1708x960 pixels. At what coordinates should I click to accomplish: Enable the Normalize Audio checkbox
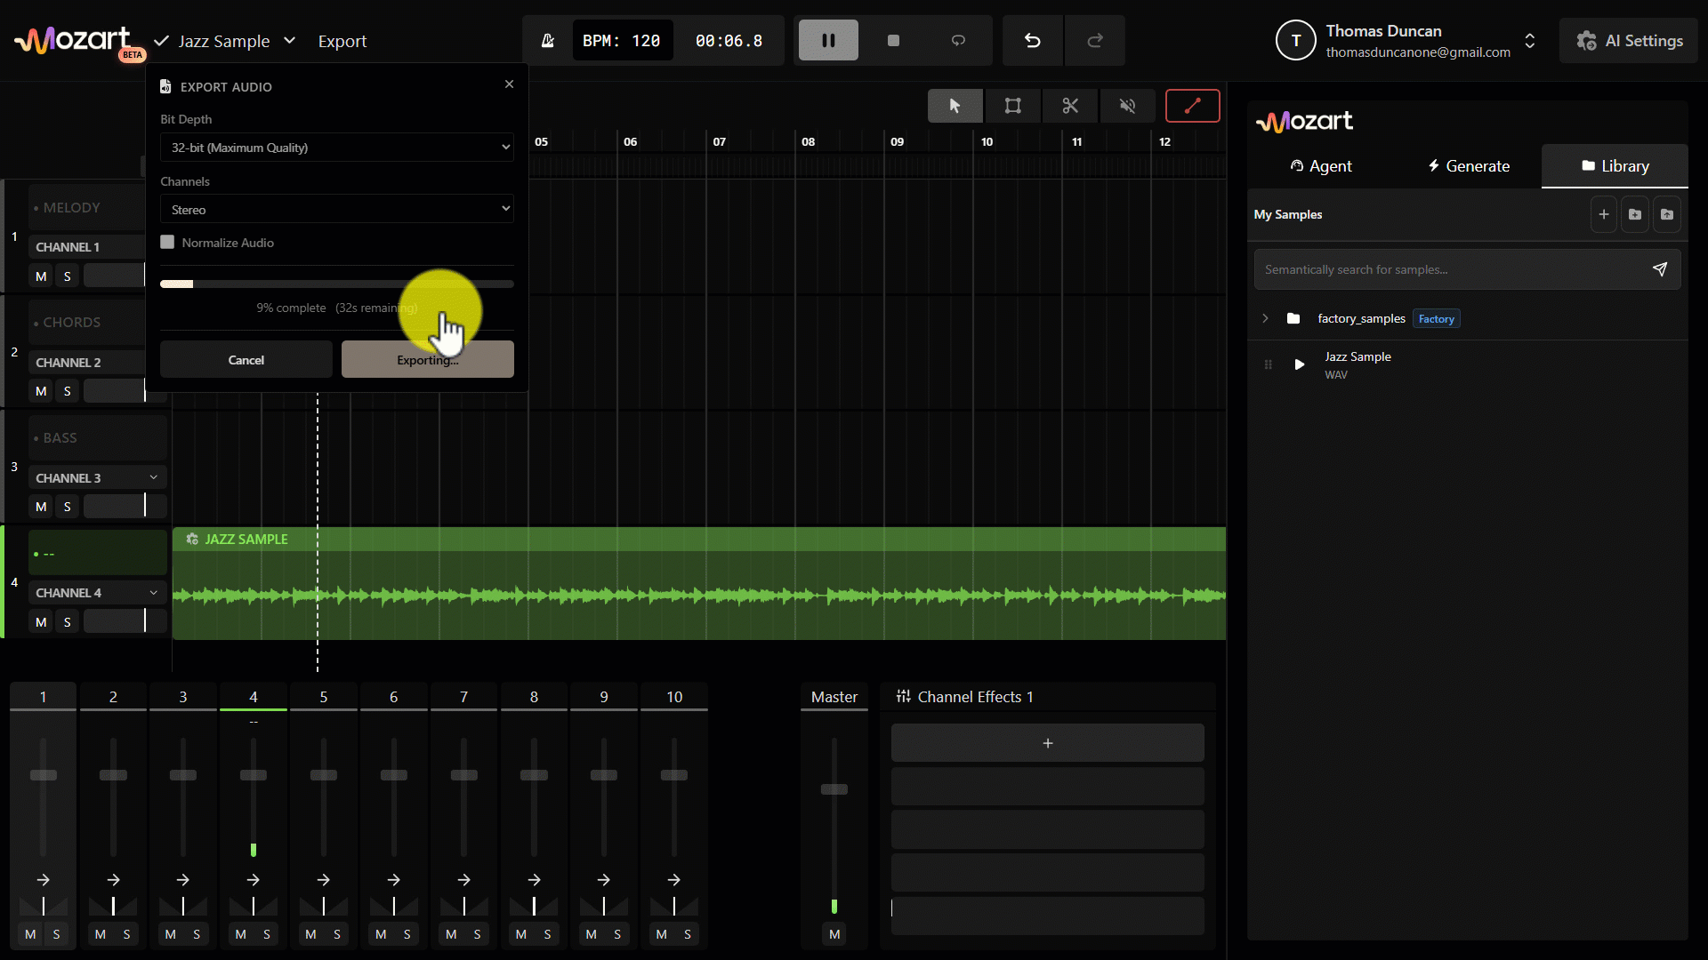point(167,243)
